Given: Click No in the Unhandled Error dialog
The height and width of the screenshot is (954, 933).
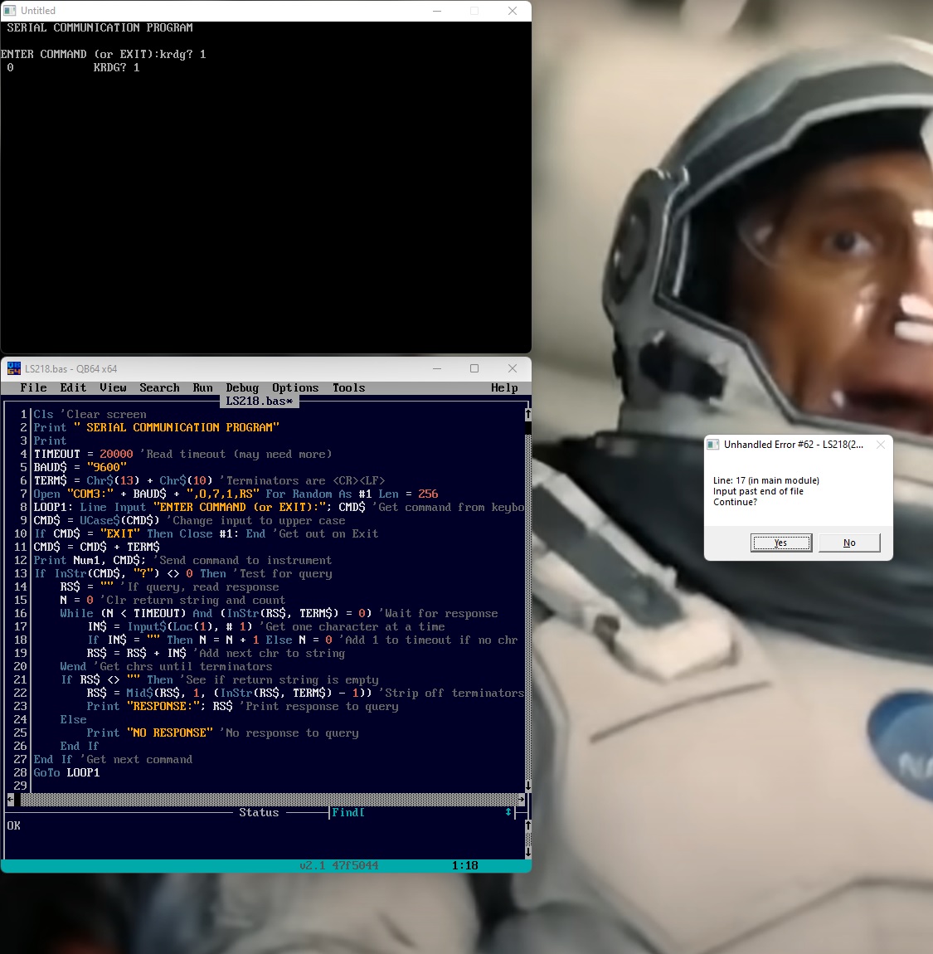Looking at the screenshot, I should click(x=849, y=543).
